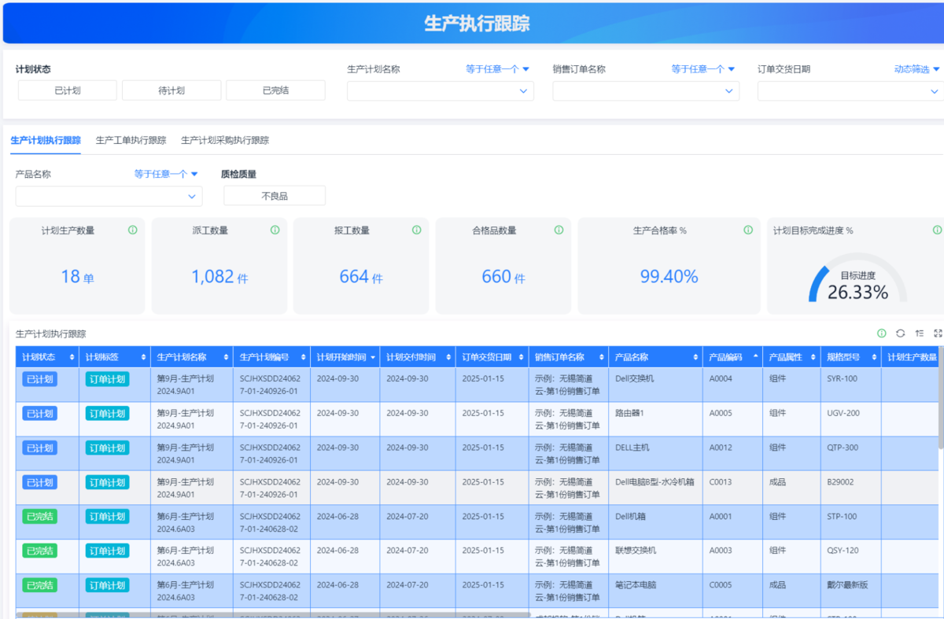
Task: Expand the table to fullscreen
Action: coord(938,333)
